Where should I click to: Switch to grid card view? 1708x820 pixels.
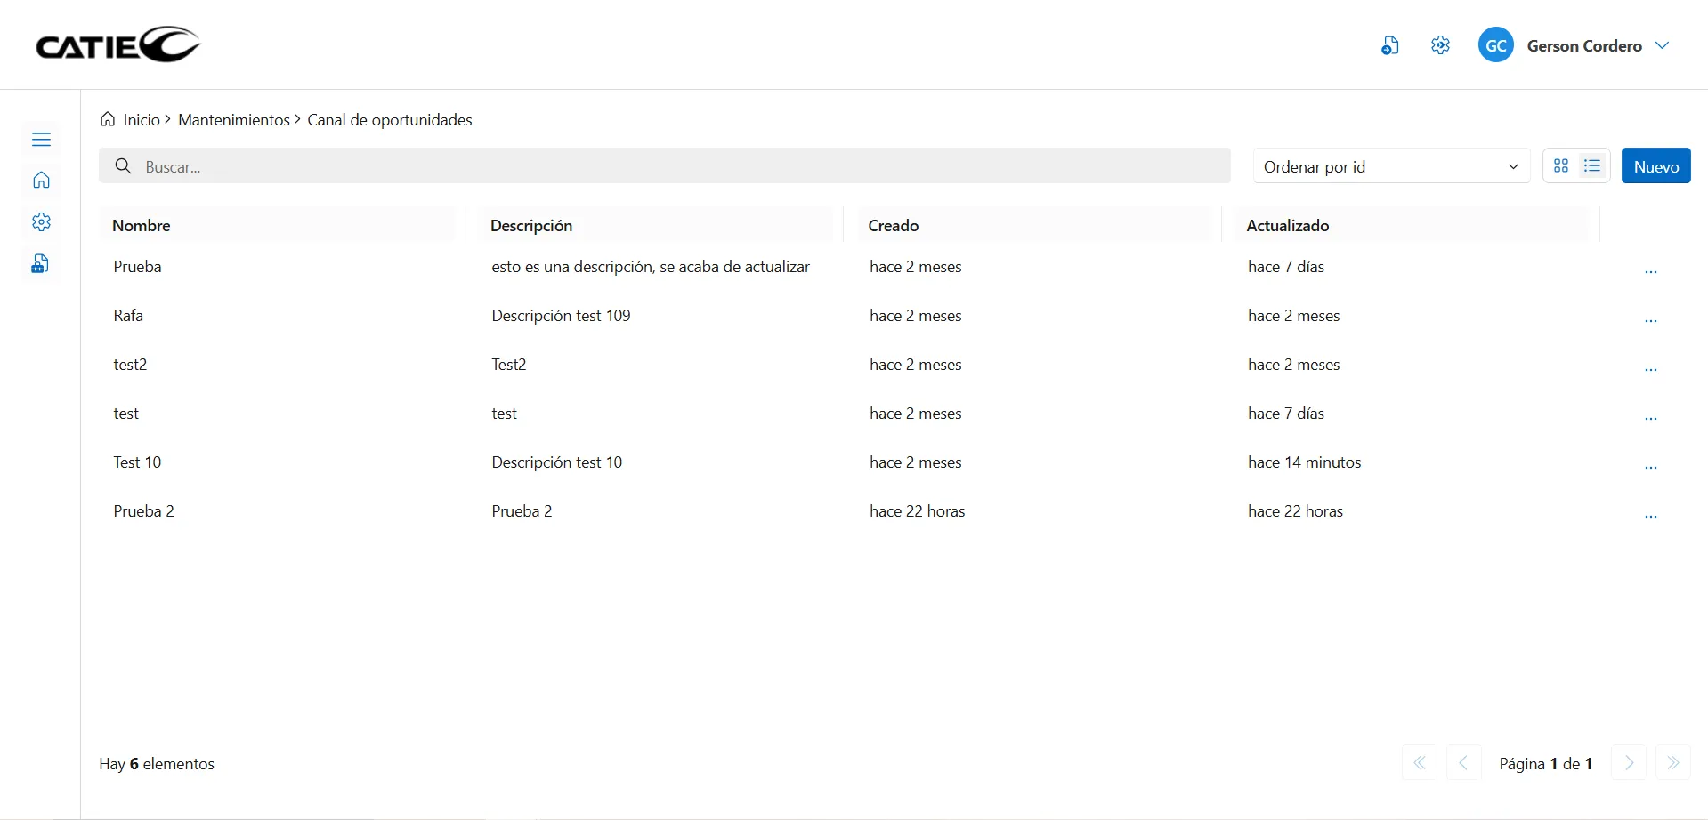pos(1561,166)
